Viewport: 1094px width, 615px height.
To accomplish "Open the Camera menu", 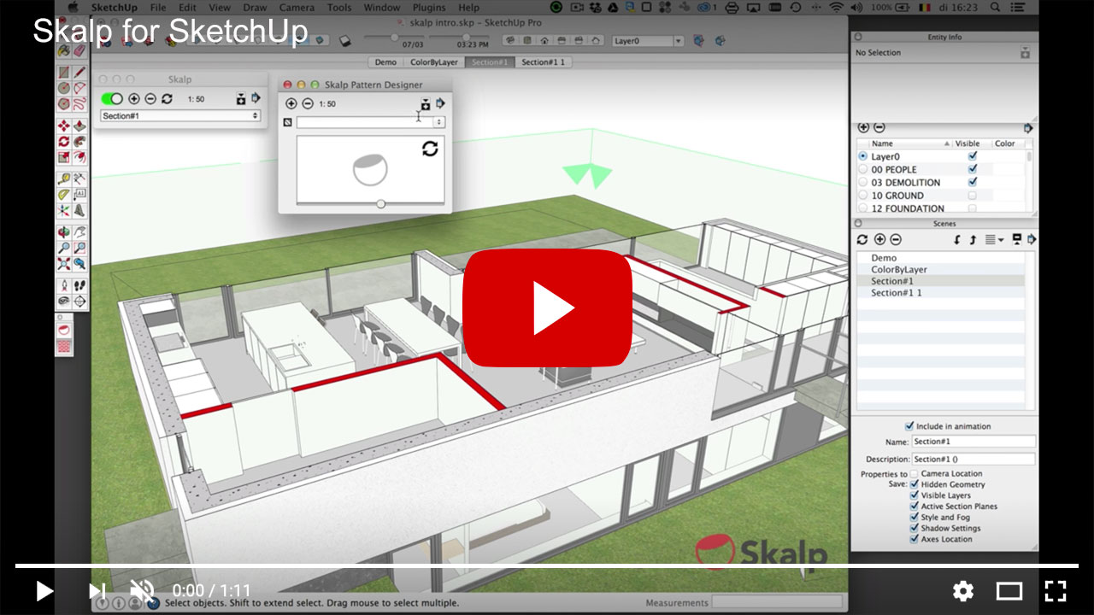I will click(297, 8).
